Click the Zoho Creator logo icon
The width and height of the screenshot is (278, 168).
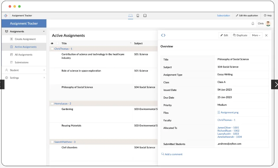6,16
